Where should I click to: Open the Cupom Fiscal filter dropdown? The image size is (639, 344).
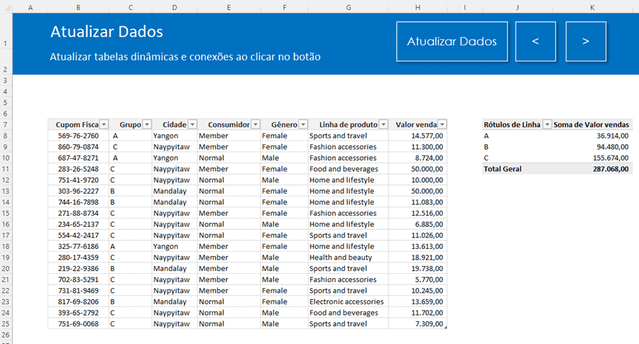[104, 124]
